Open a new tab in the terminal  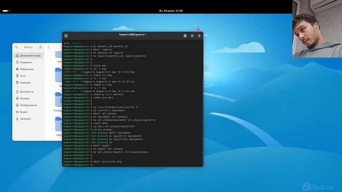click(x=66, y=36)
